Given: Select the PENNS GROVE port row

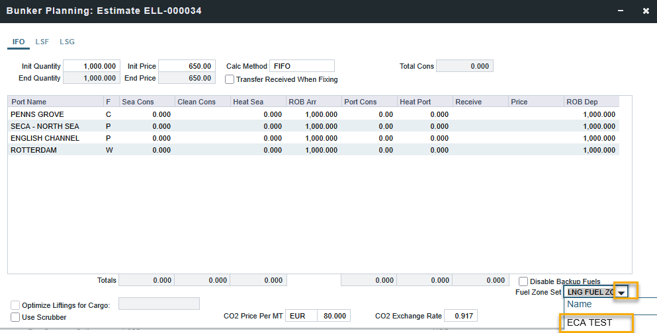Looking at the screenshot, I should pos(38,114).
